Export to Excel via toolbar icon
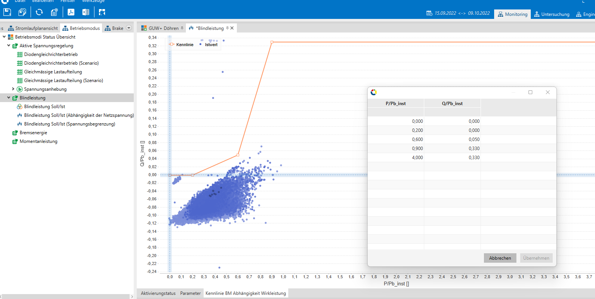595x299 pixels. coord(86,12)
